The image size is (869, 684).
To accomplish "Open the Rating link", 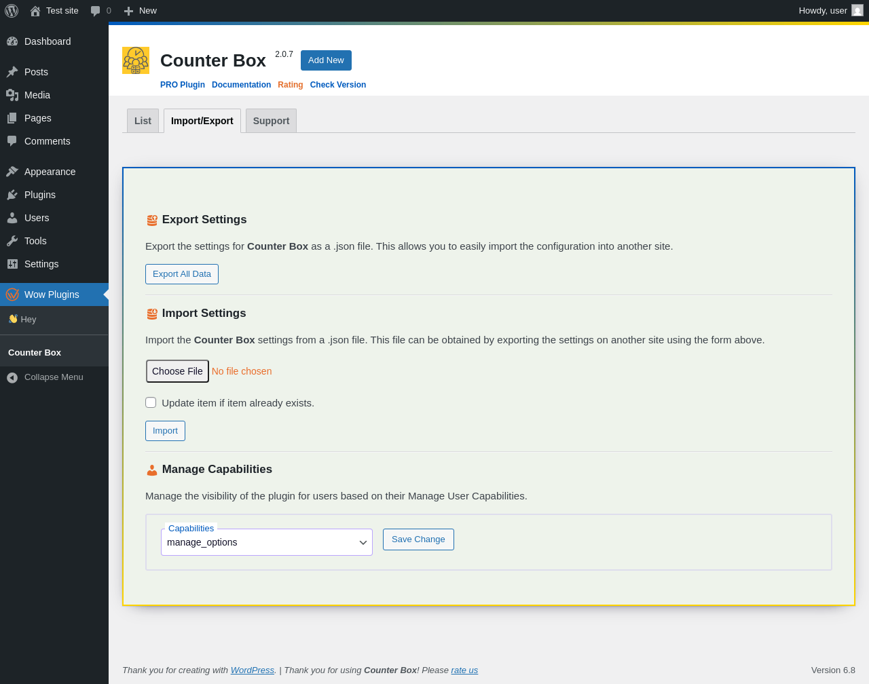I will point(291,85).
